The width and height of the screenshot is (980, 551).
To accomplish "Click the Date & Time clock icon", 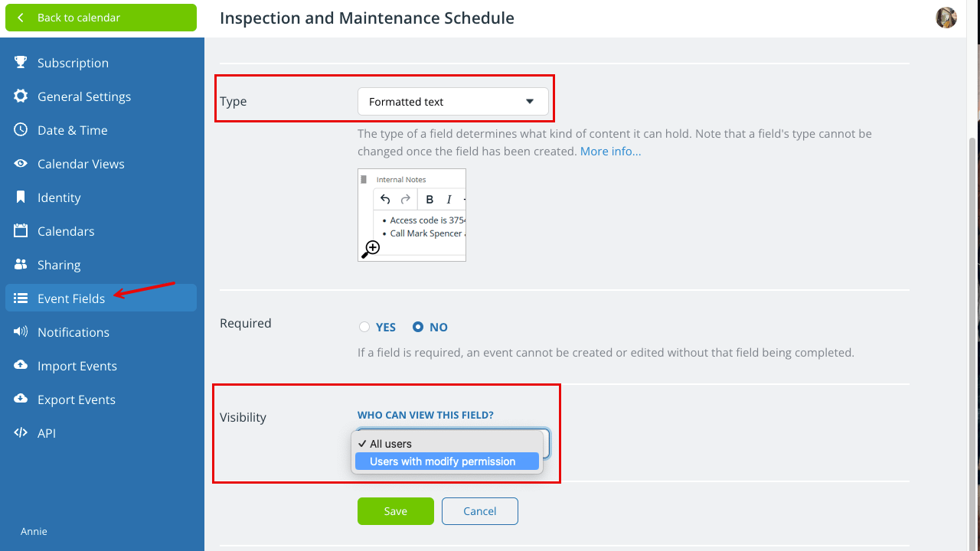I will [21, 130].
